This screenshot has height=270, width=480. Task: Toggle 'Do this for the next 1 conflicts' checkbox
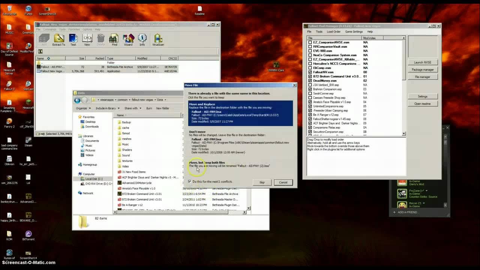(190, 181)
